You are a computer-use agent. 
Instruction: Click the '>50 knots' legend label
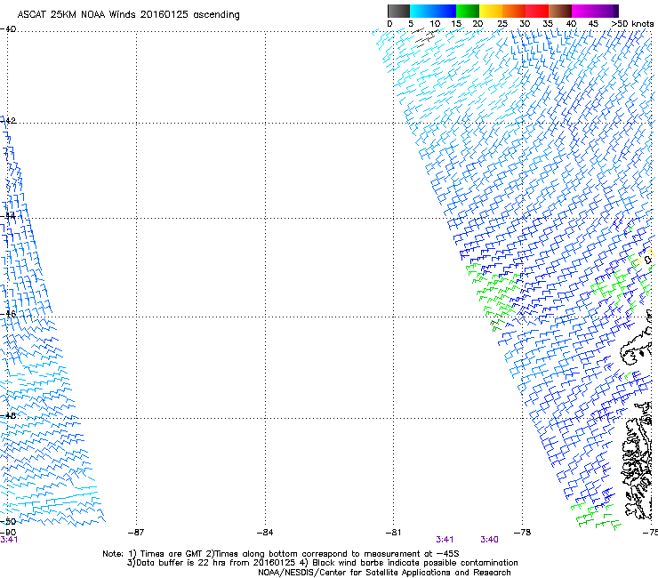[x=632, y=24]
